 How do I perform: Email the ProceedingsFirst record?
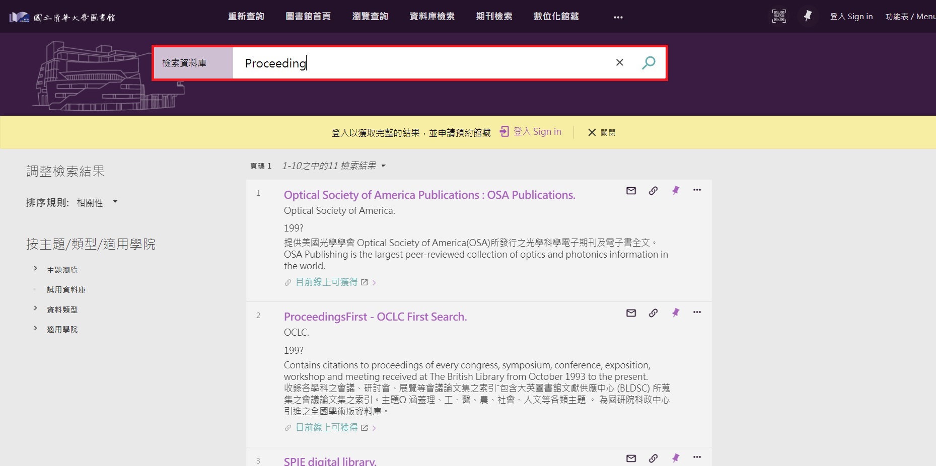pyautogui.click(x=631, y=313)
